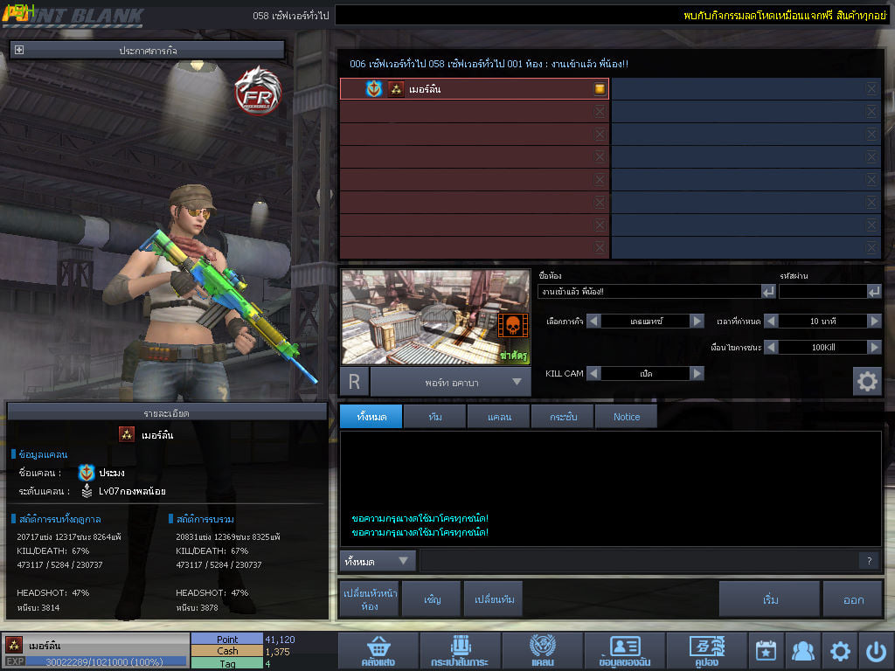Screen dimensions: 895x671
Task: Expand the ประกาศภารกิจ panel with the plus icon
Action: point(19,50)
